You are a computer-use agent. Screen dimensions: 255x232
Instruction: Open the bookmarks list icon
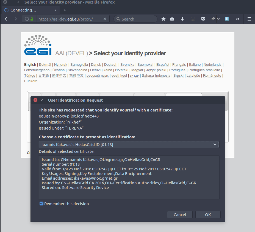point(172,19)
